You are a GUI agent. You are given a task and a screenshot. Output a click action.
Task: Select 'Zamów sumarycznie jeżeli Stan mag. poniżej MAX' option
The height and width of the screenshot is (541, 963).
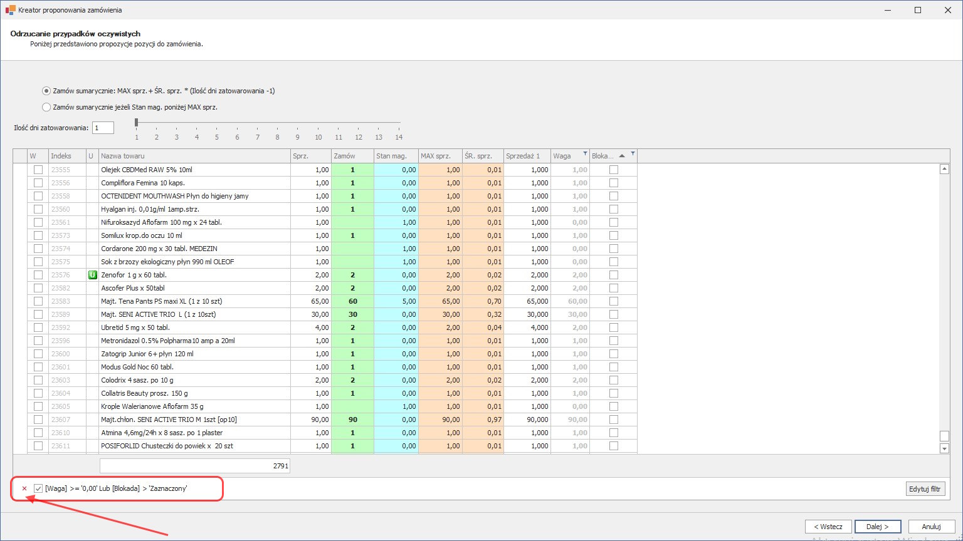[46, 107]
